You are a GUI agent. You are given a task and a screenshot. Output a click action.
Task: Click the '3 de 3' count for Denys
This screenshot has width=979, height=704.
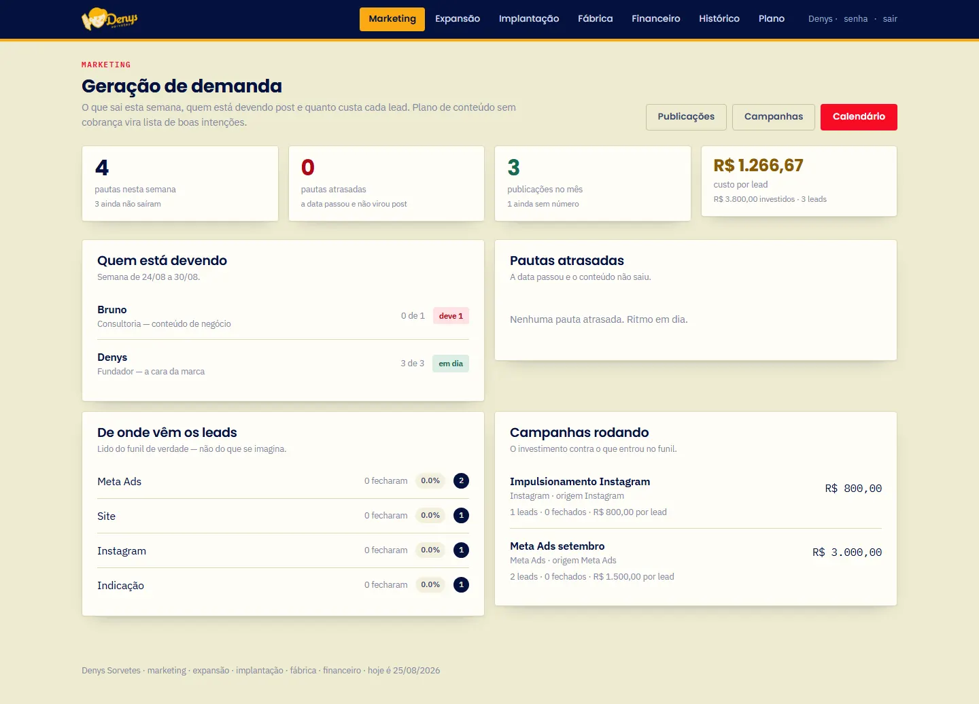coord(412,364)
